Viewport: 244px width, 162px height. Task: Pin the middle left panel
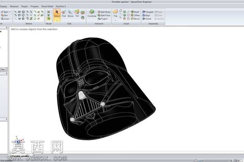click(x=7, y=73)
